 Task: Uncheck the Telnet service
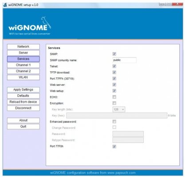(x=114, y=66)
